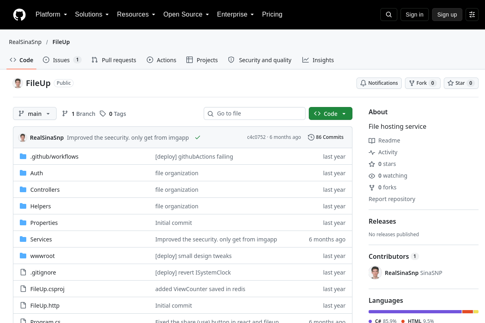
Task: Open the appearance settings sliders icon
Action: pyautogui.click(x=472, y=15)
